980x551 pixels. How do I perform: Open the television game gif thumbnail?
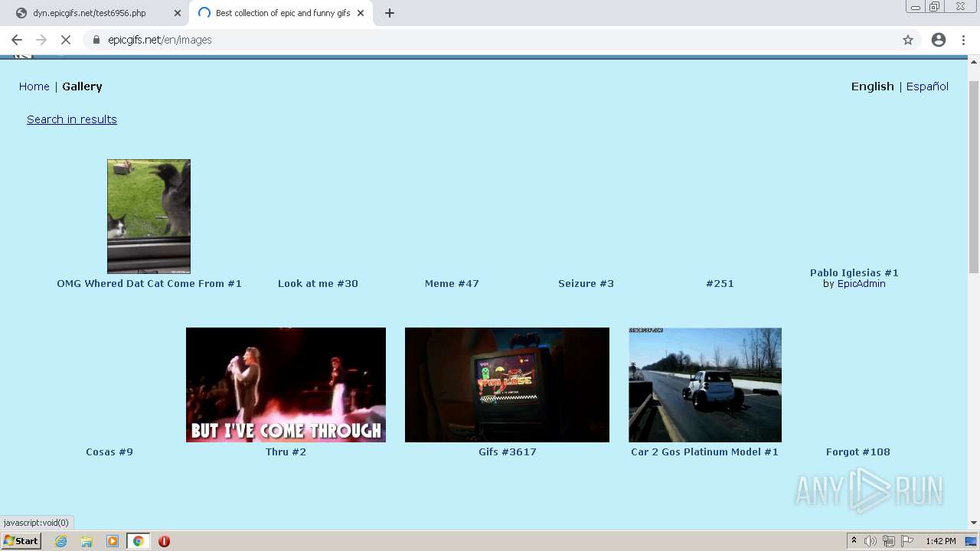tap(507, 385)
